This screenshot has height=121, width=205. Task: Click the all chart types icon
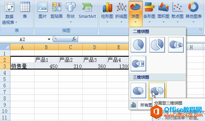point(133,105)
